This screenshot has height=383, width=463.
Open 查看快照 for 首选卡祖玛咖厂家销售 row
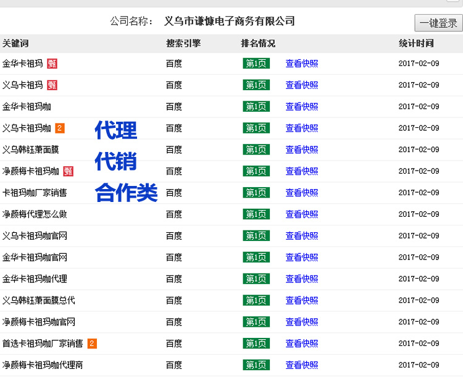(302, 343)
